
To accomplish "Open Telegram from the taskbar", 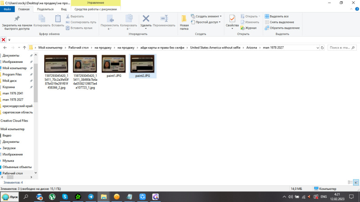I will (91, 197).
